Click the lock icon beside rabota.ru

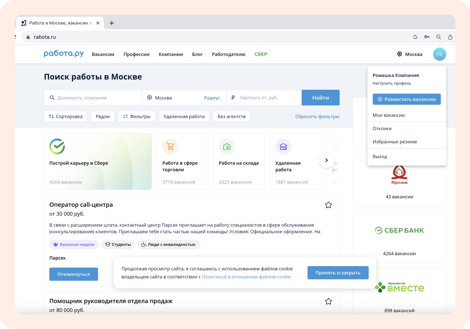tap(28, 37)
